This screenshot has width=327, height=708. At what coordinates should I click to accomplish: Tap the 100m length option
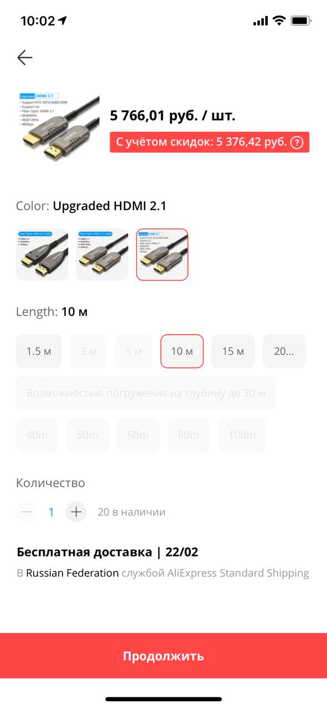point(242,435)
